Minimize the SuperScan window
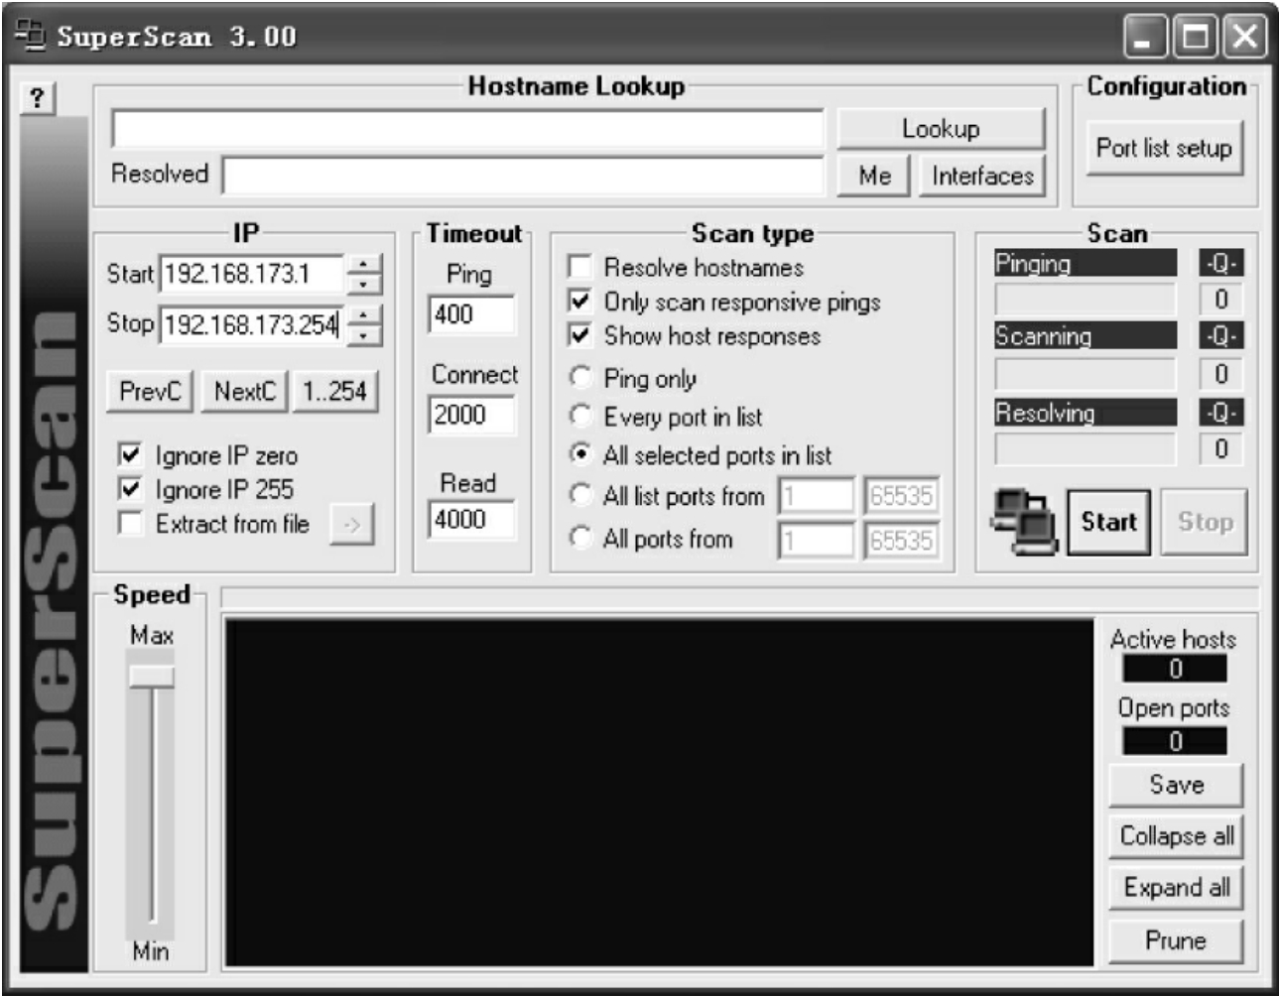Image resolution: width=1279 pixels, height=996 pixels. 1144,37
